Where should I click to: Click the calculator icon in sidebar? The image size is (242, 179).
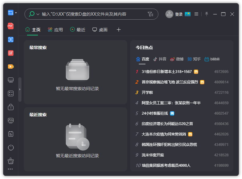point(11,93)
